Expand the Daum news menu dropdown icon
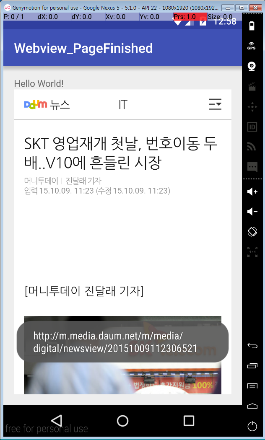The image size is (265, 440). (x=215, y=104)
